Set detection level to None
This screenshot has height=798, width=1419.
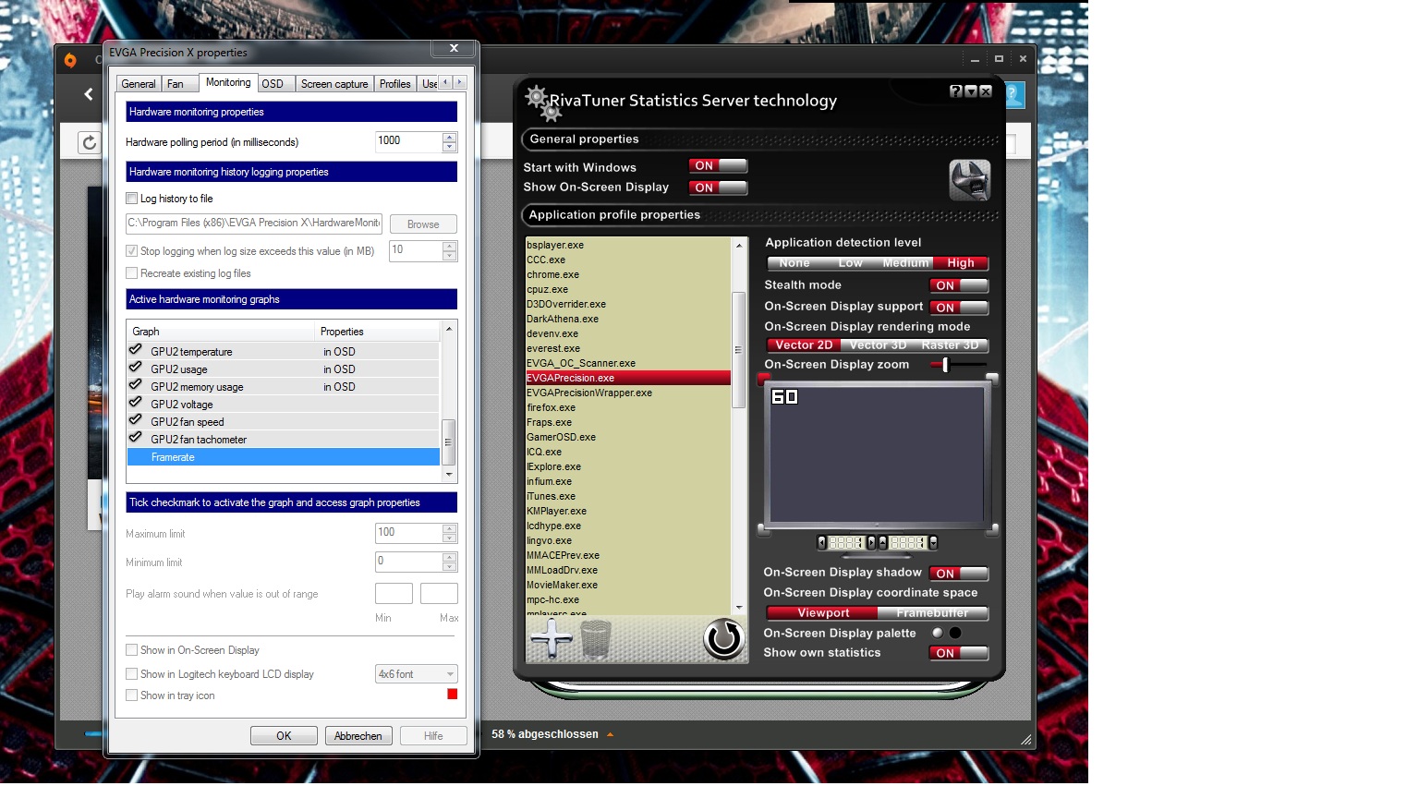(x=794, y=263)
